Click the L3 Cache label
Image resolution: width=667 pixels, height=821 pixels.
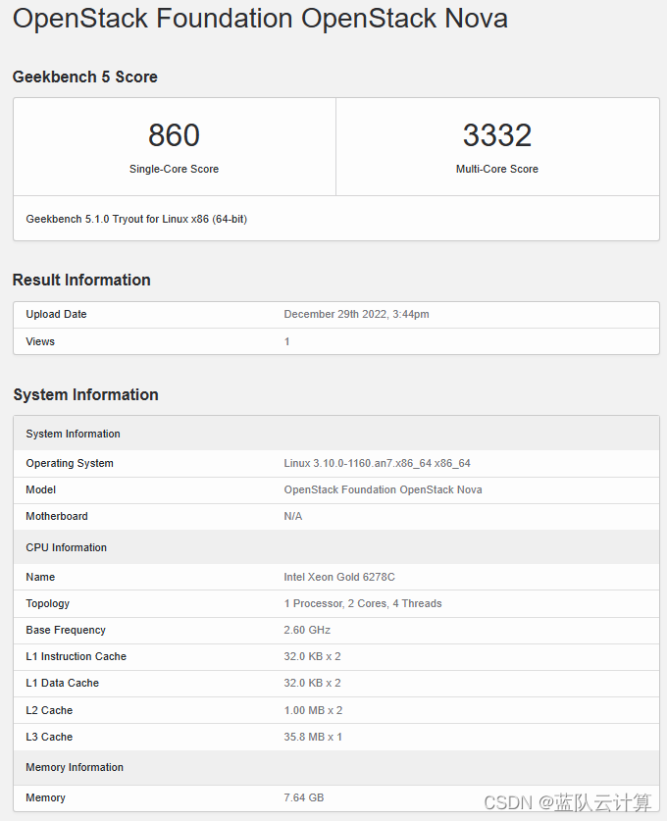point(49,737)
